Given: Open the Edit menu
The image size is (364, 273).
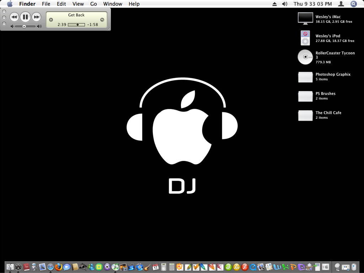Looking at the screenshot, I should [61, 4].
